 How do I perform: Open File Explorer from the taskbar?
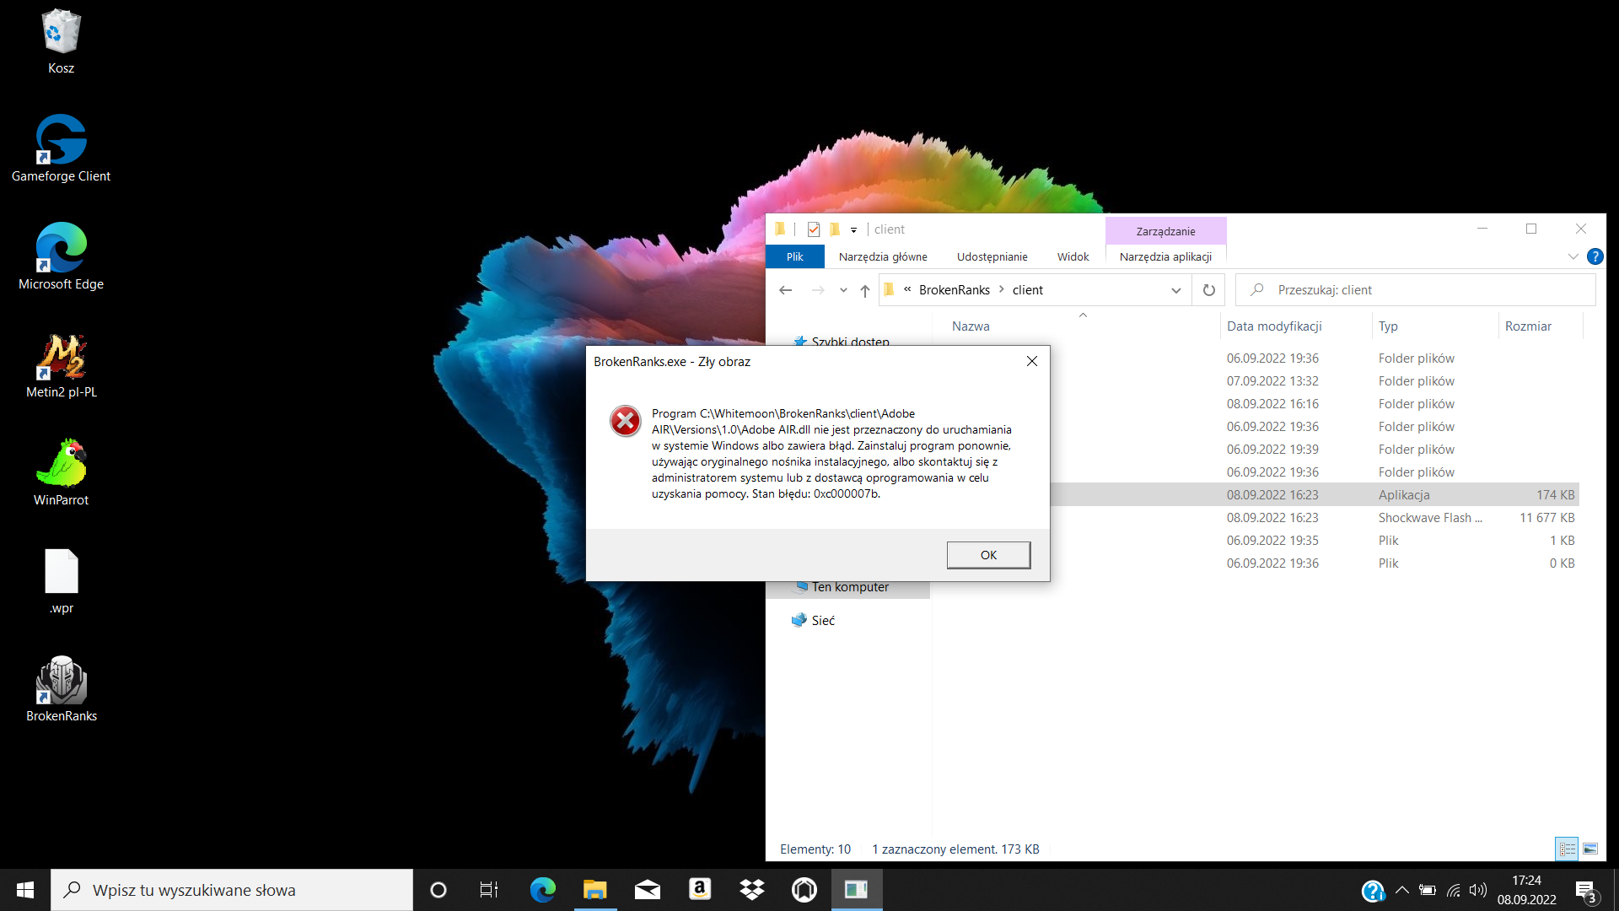click(x=594, y=890)
